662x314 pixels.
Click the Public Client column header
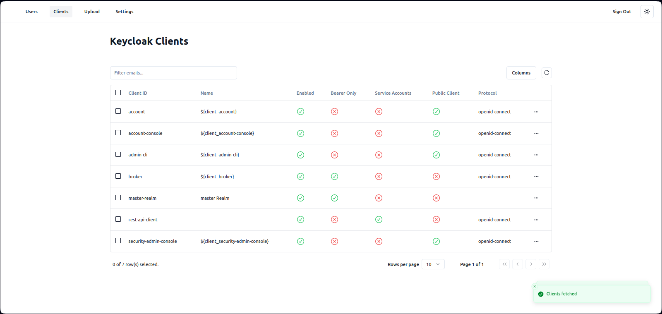click(446, 93)
